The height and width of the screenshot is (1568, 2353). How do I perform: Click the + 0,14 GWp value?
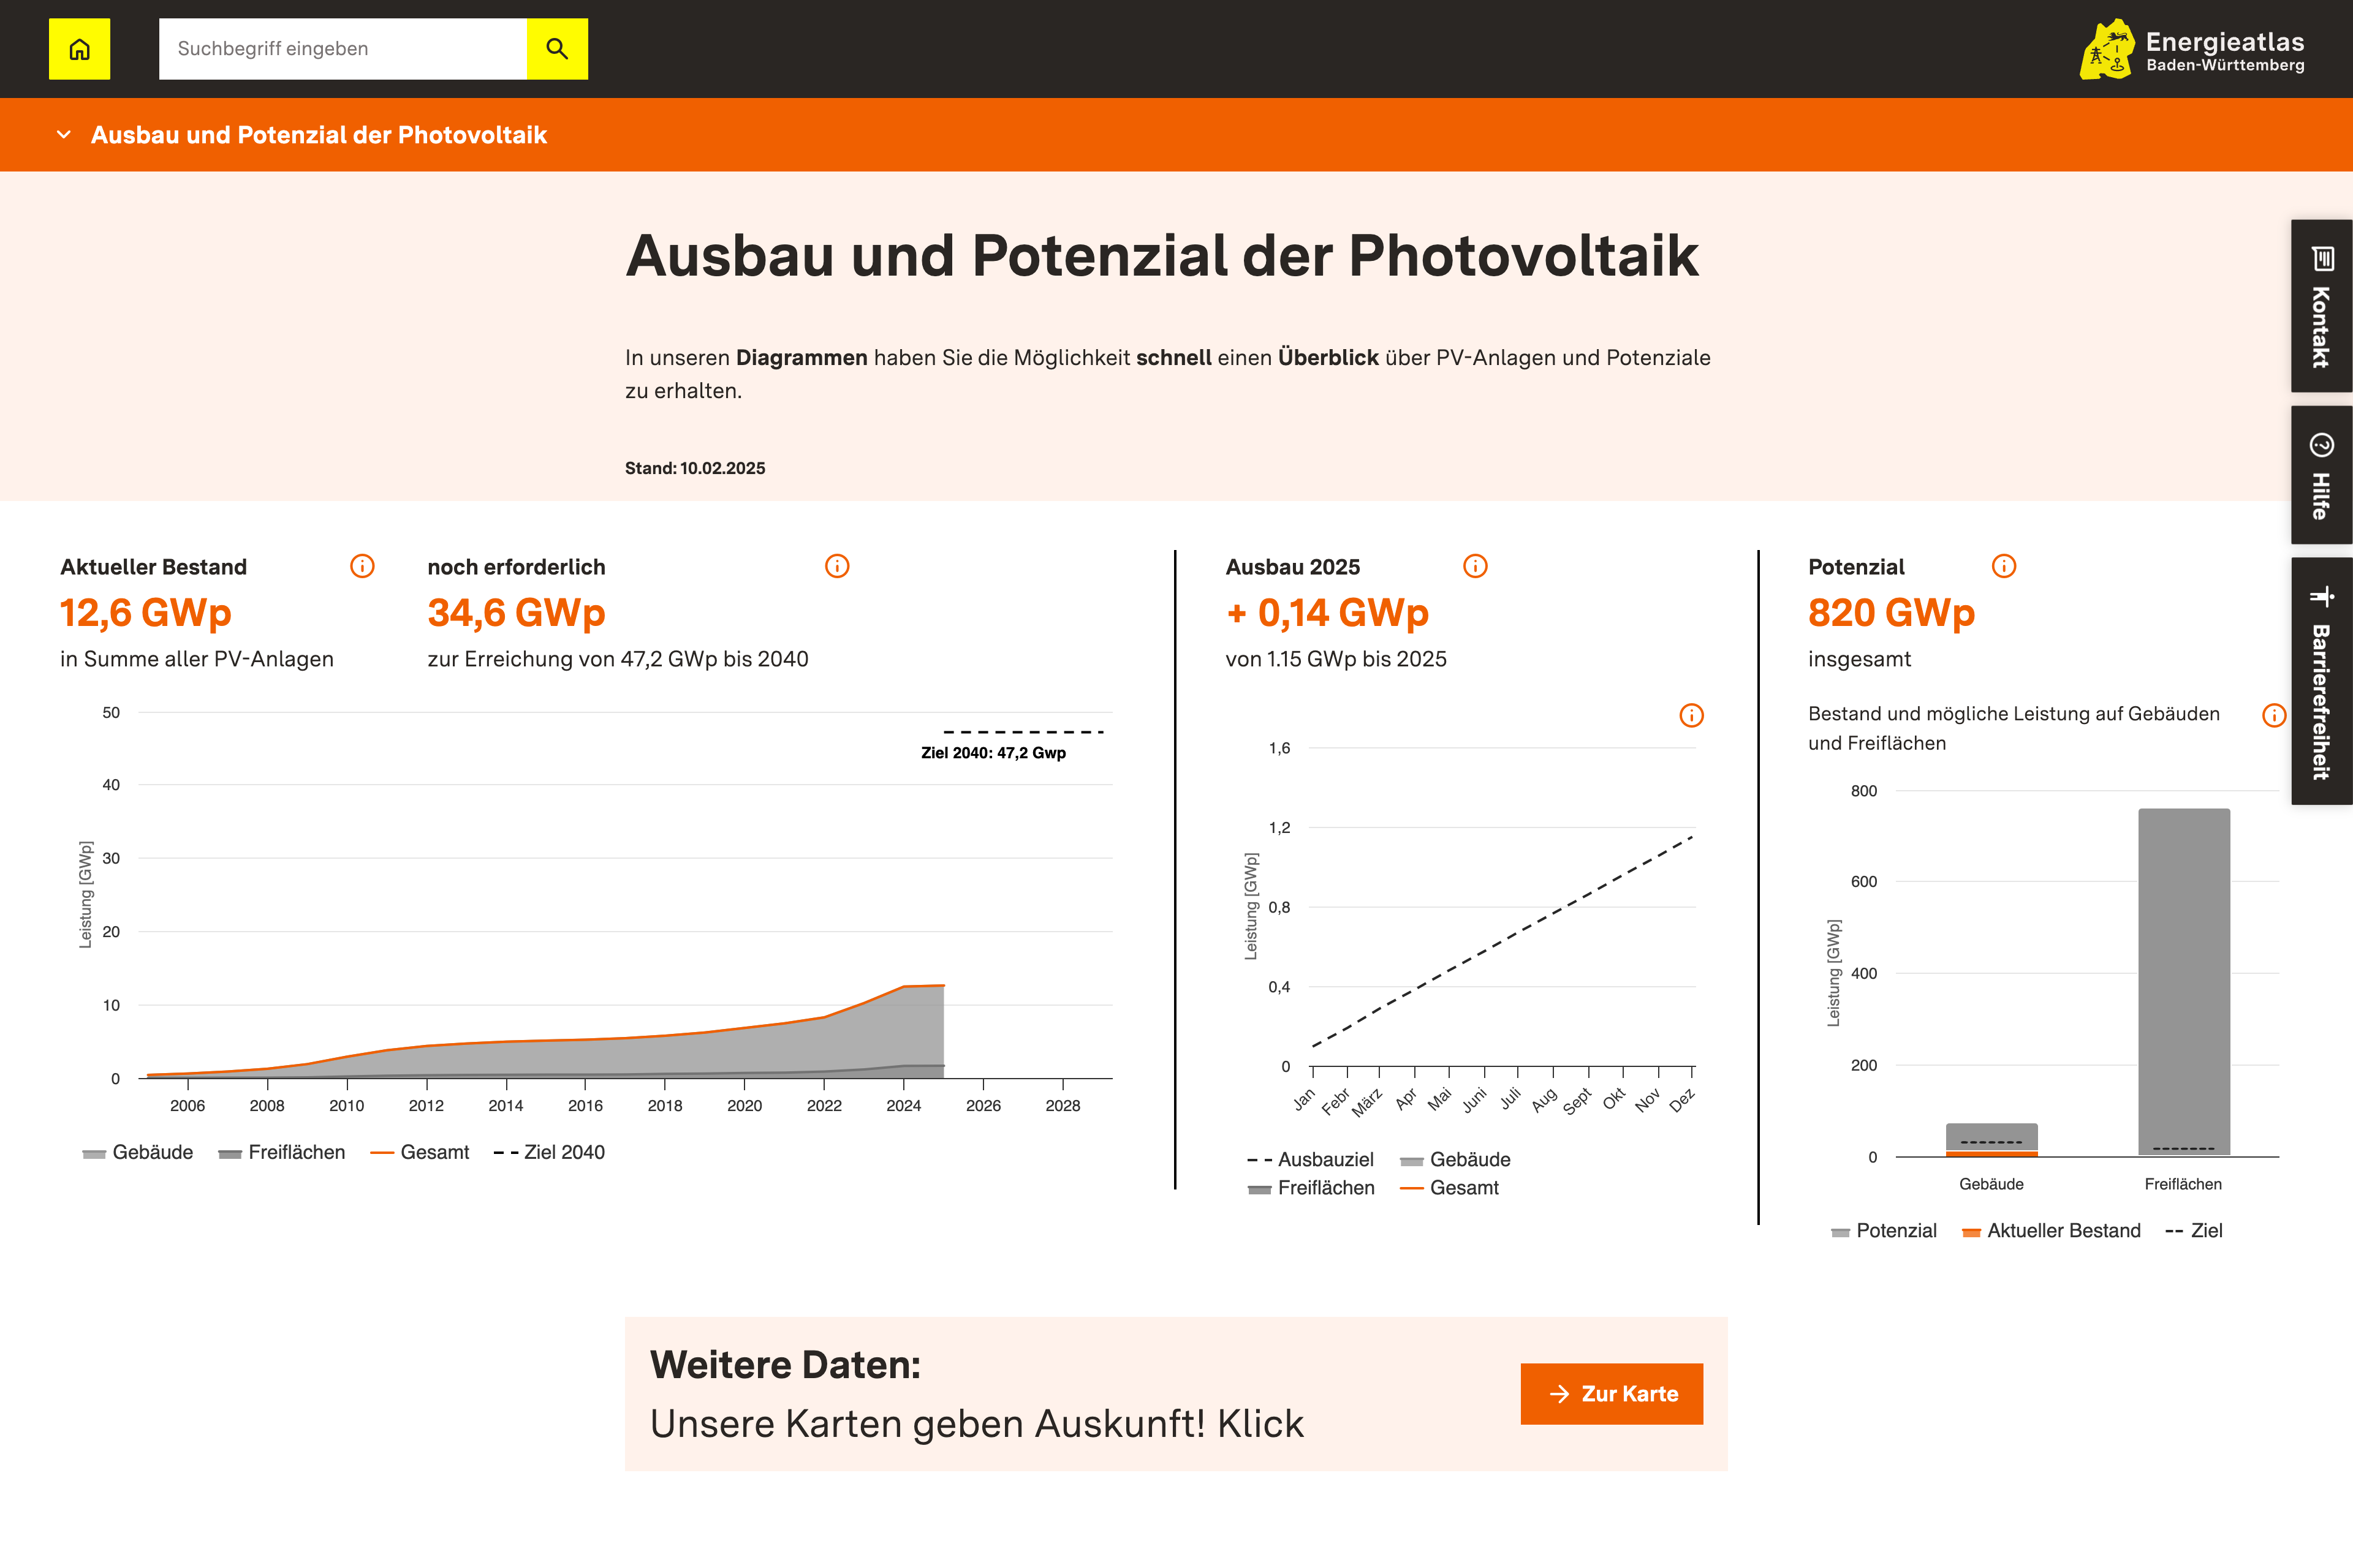point(1328,612)
